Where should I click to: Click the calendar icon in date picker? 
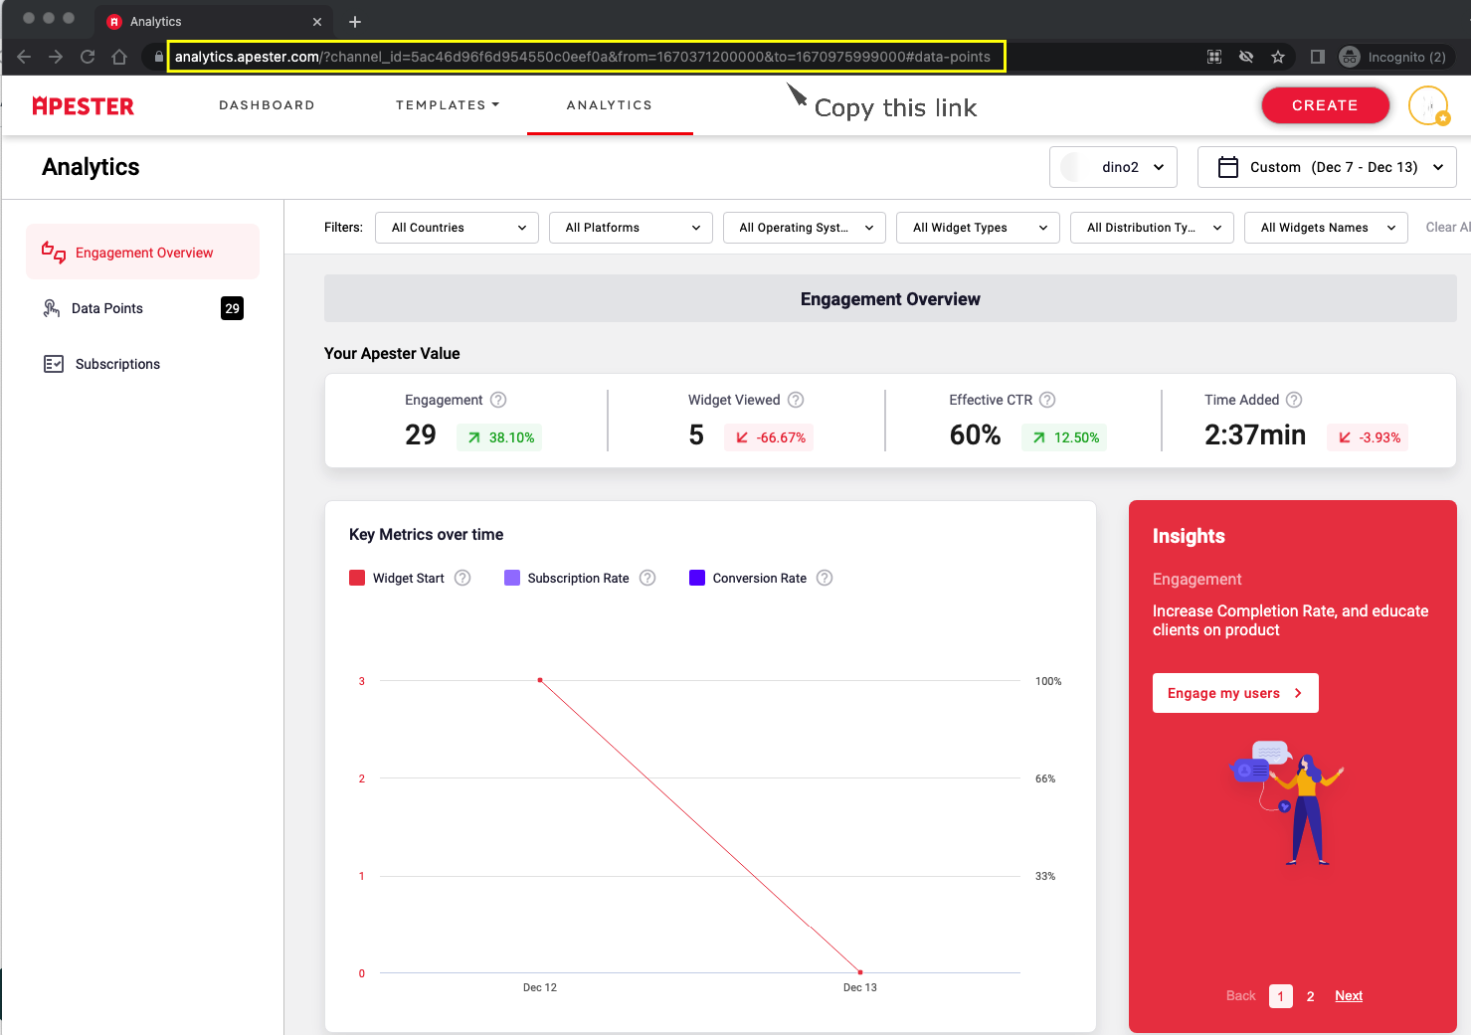point(1228,167)
